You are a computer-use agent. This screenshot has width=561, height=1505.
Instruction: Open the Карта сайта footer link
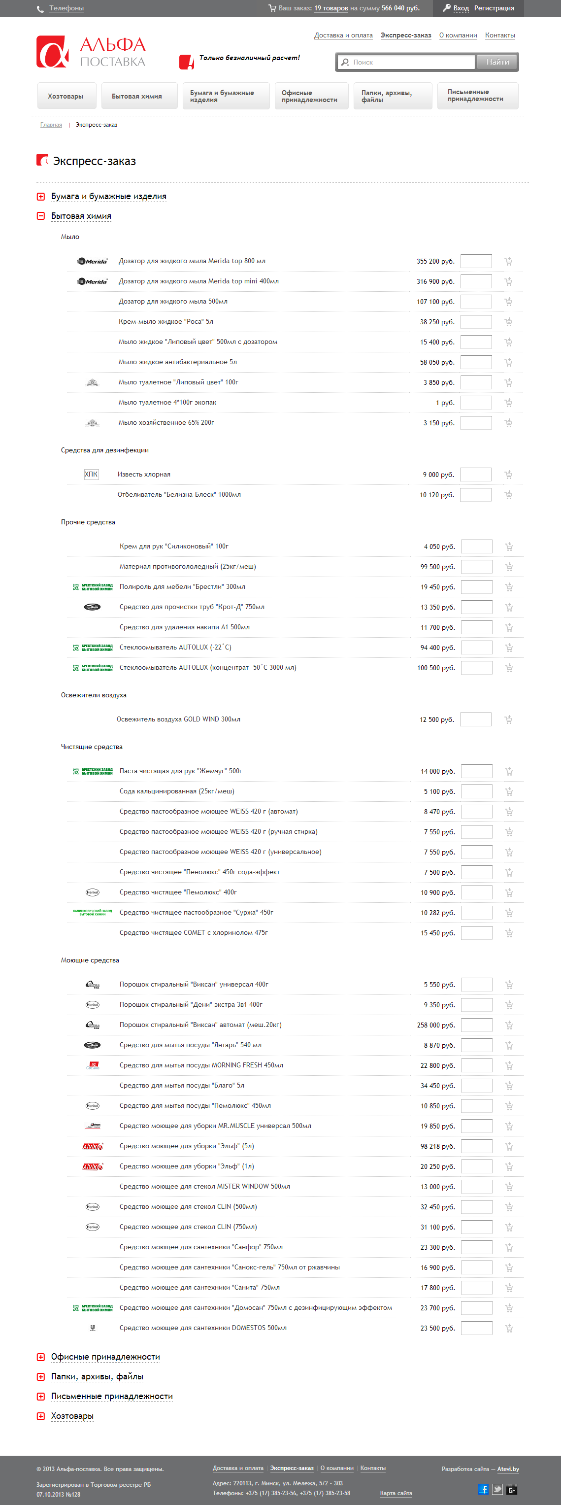[396, 1493]
